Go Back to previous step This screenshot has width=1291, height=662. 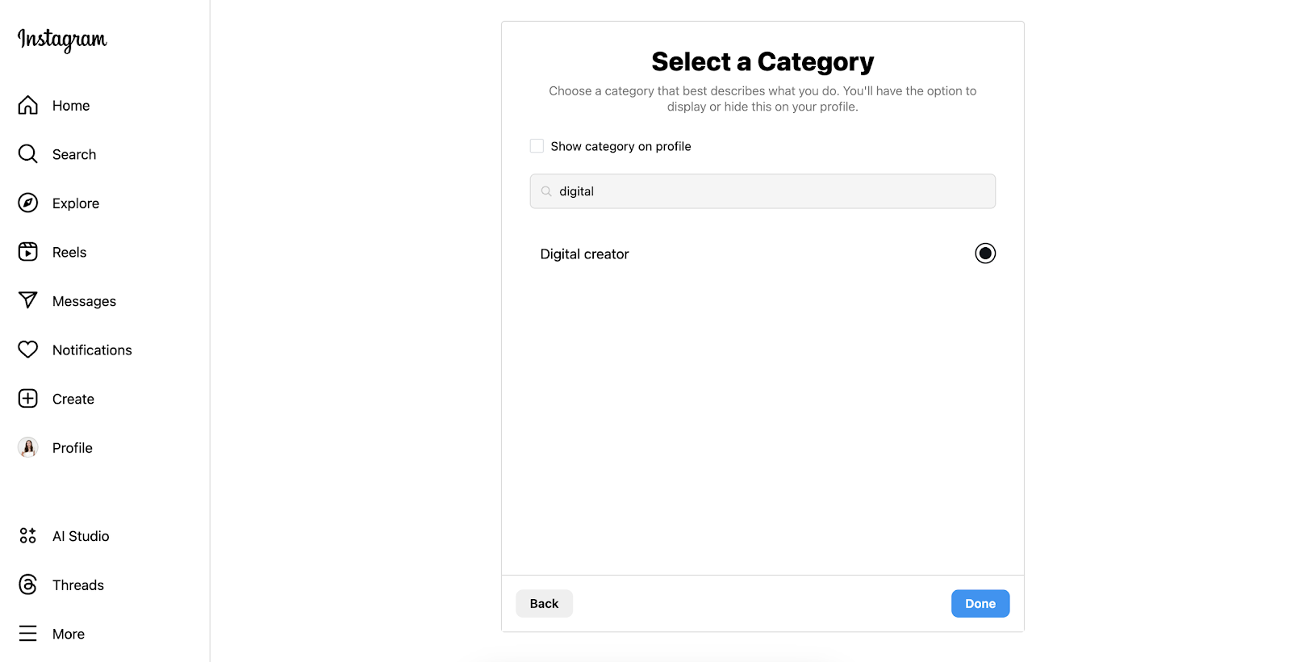tap(544, 604)
